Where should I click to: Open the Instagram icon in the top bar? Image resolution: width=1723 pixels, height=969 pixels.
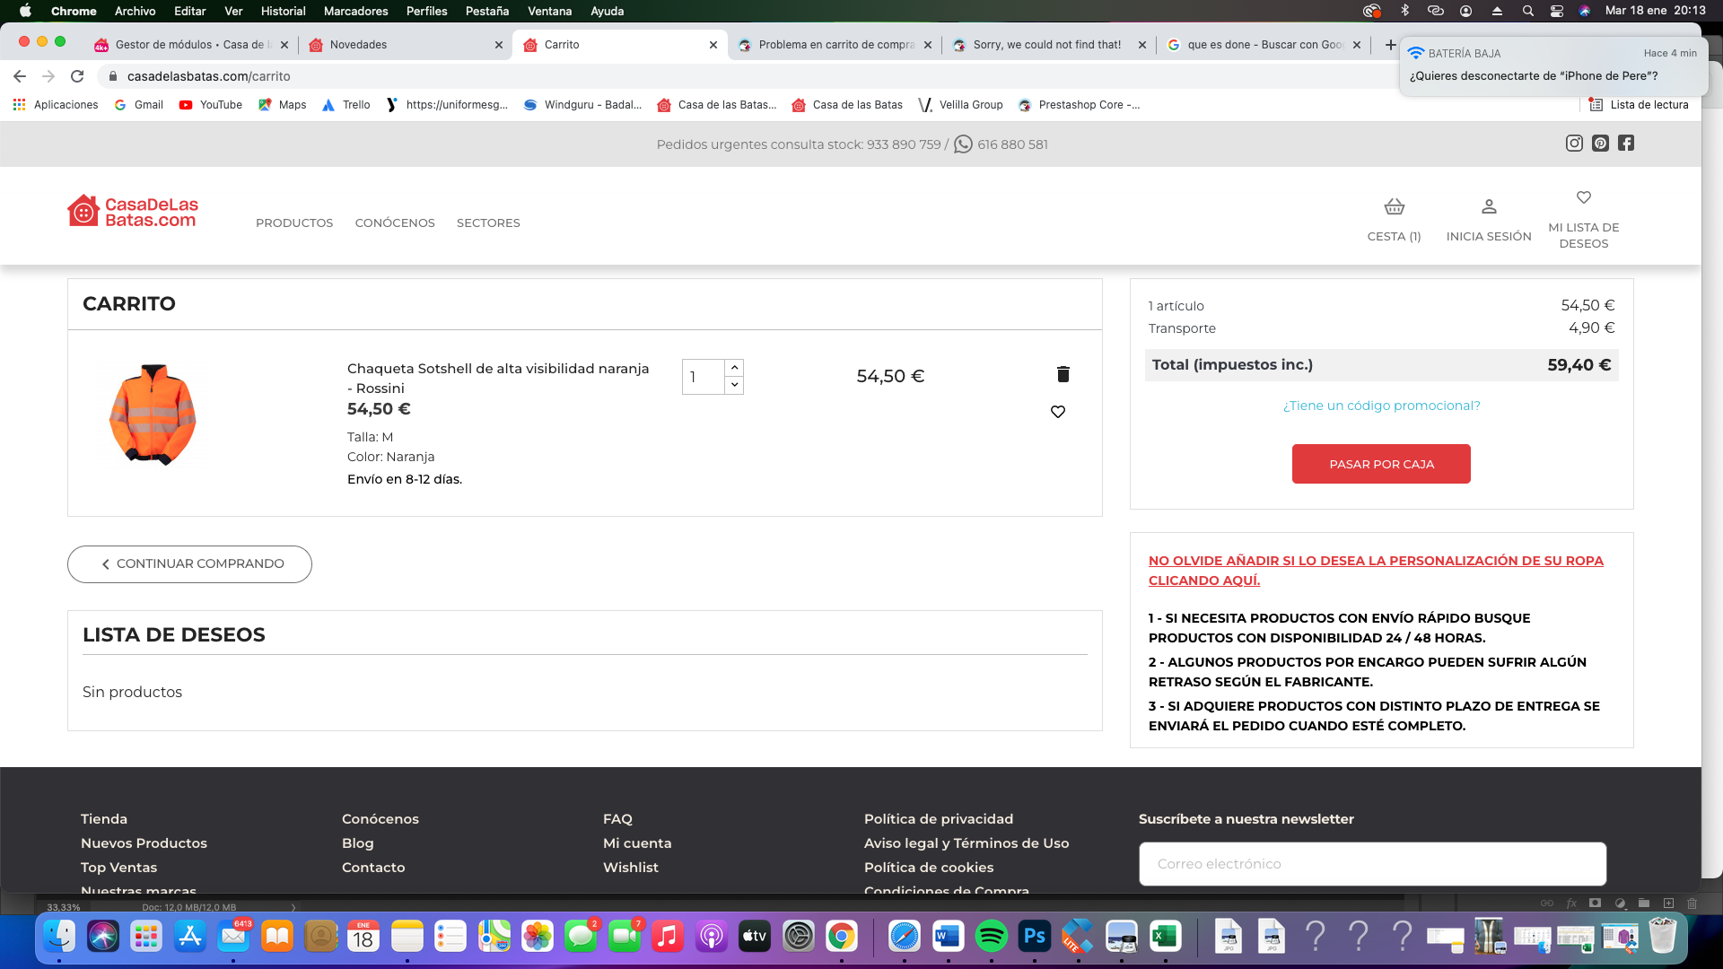coord(1574,144)
